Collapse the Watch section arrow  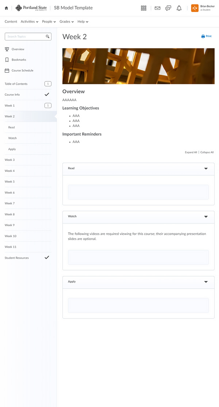point(206,217)
